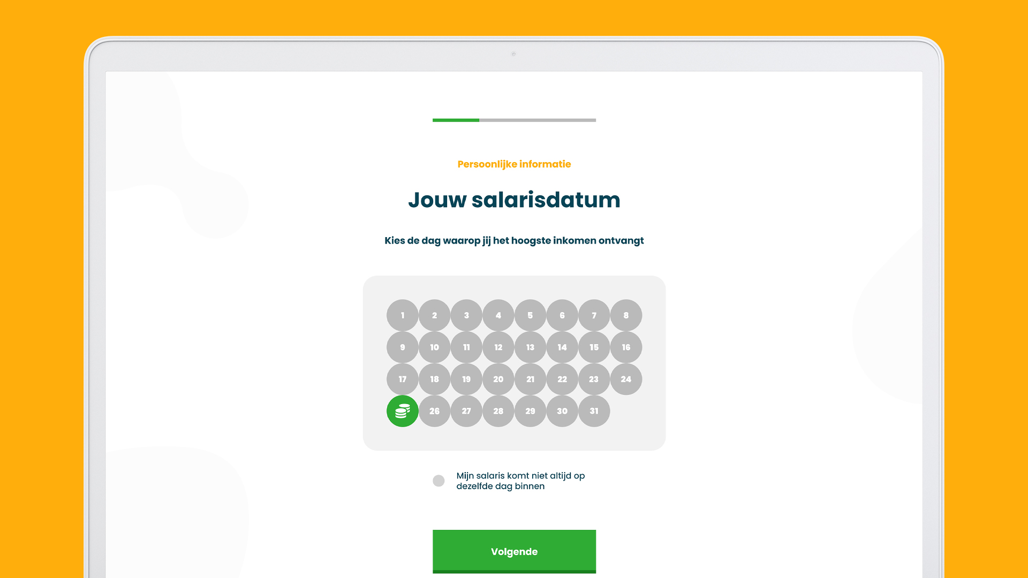Select day 22 in the grid
1028x578 pixels.
[x=562, y=379]
